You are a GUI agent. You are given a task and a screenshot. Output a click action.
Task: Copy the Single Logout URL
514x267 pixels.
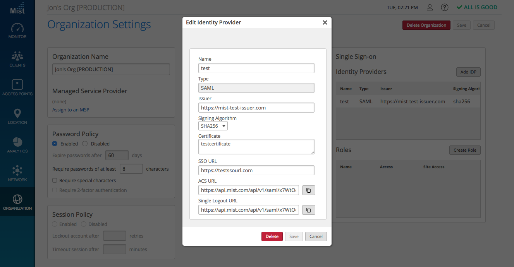[309, 210]
